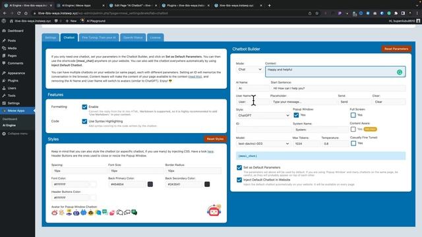Click the Max Tokens field showing 1024
Image resolution: width=422 pixels, height=237 pixels.
coord(306,144)
